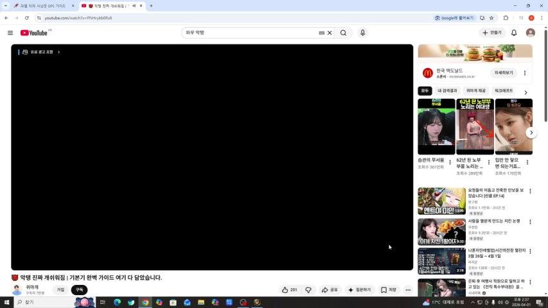Open the YouTube hamburger guide menu

tap(10, 33)
